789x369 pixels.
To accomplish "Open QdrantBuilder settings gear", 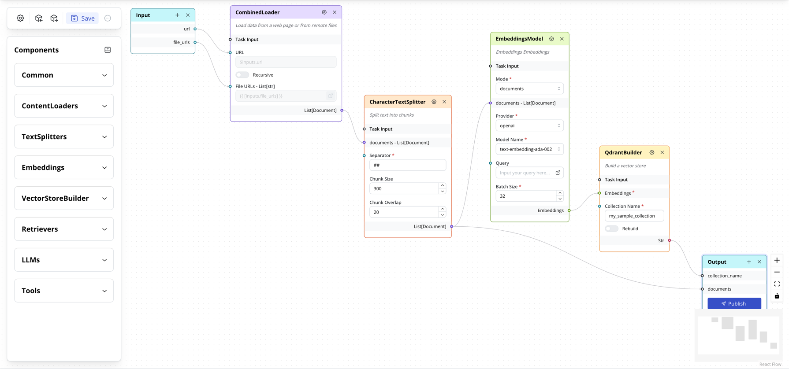I will pos(651,152).
